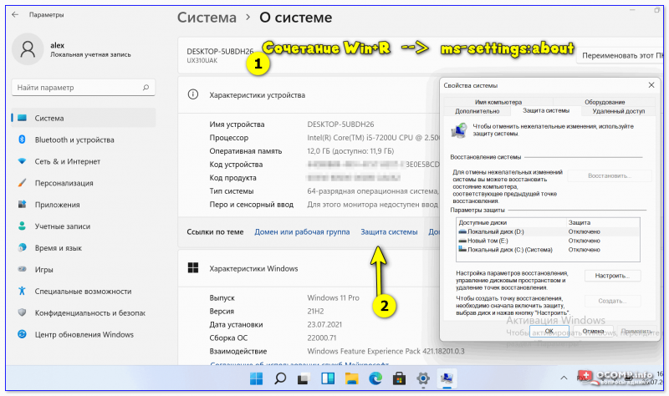The image size is (669, 396).
Task: Switch to Оборудование tab
Action: coord(605,102)
